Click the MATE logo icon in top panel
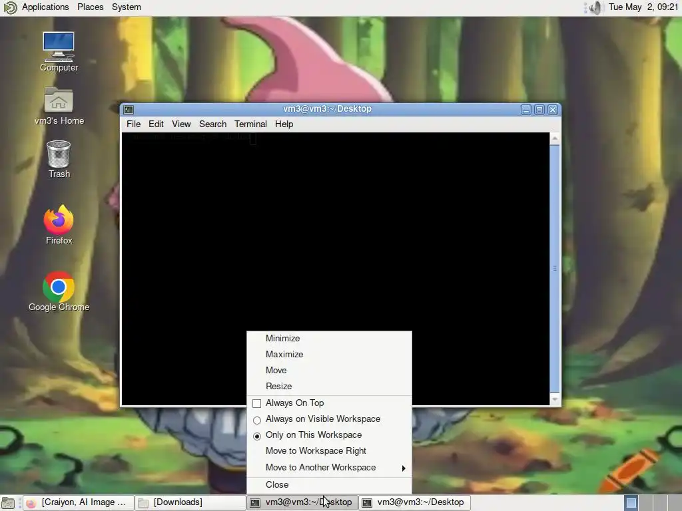The image size is (682, 511). coord(9,7)
